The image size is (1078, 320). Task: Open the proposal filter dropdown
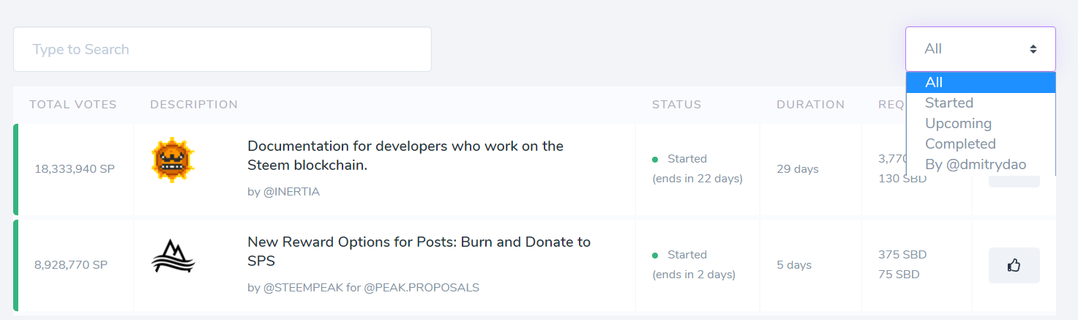pyautogui.click(x=980, y=49)
